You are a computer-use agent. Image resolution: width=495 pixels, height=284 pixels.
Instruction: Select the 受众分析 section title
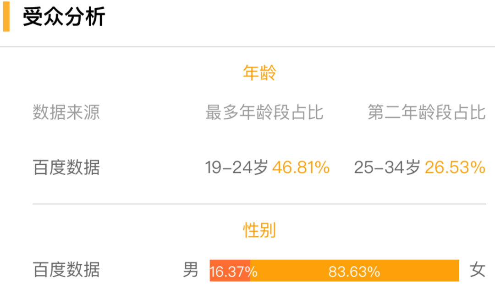click(x=64, y=17)
